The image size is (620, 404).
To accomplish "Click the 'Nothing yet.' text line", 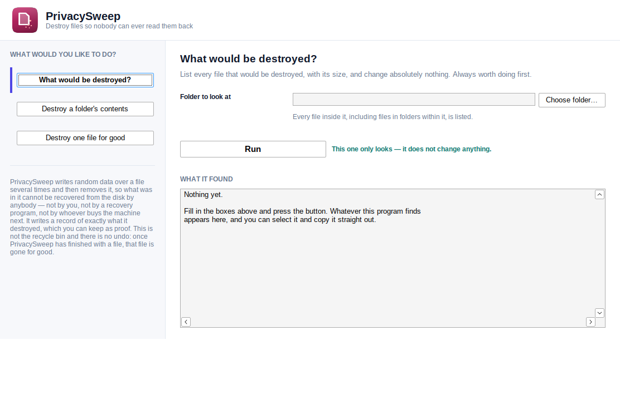I will [204, 195].
